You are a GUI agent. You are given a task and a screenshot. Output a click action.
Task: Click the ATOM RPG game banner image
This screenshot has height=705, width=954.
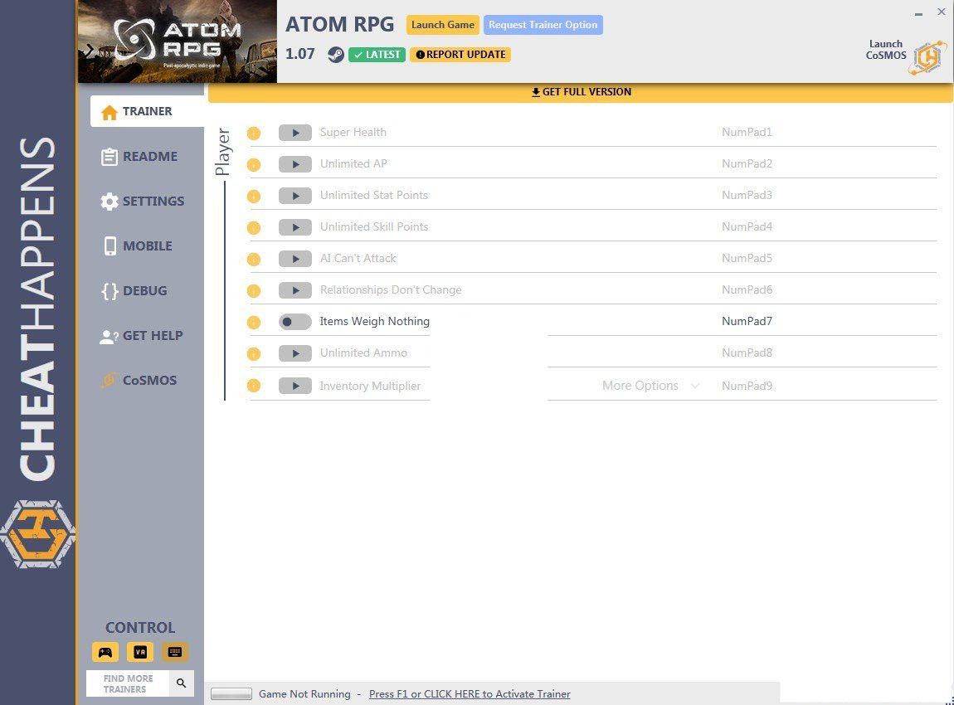177,41
